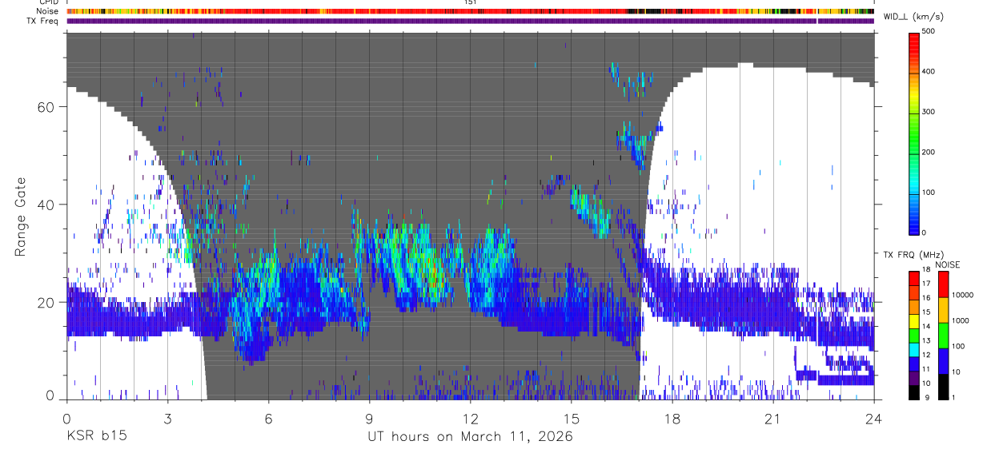Click the blue 10–100 segment of NOISE bar
The width and height of the screenshot is (983, 453).
coord(943,361)
